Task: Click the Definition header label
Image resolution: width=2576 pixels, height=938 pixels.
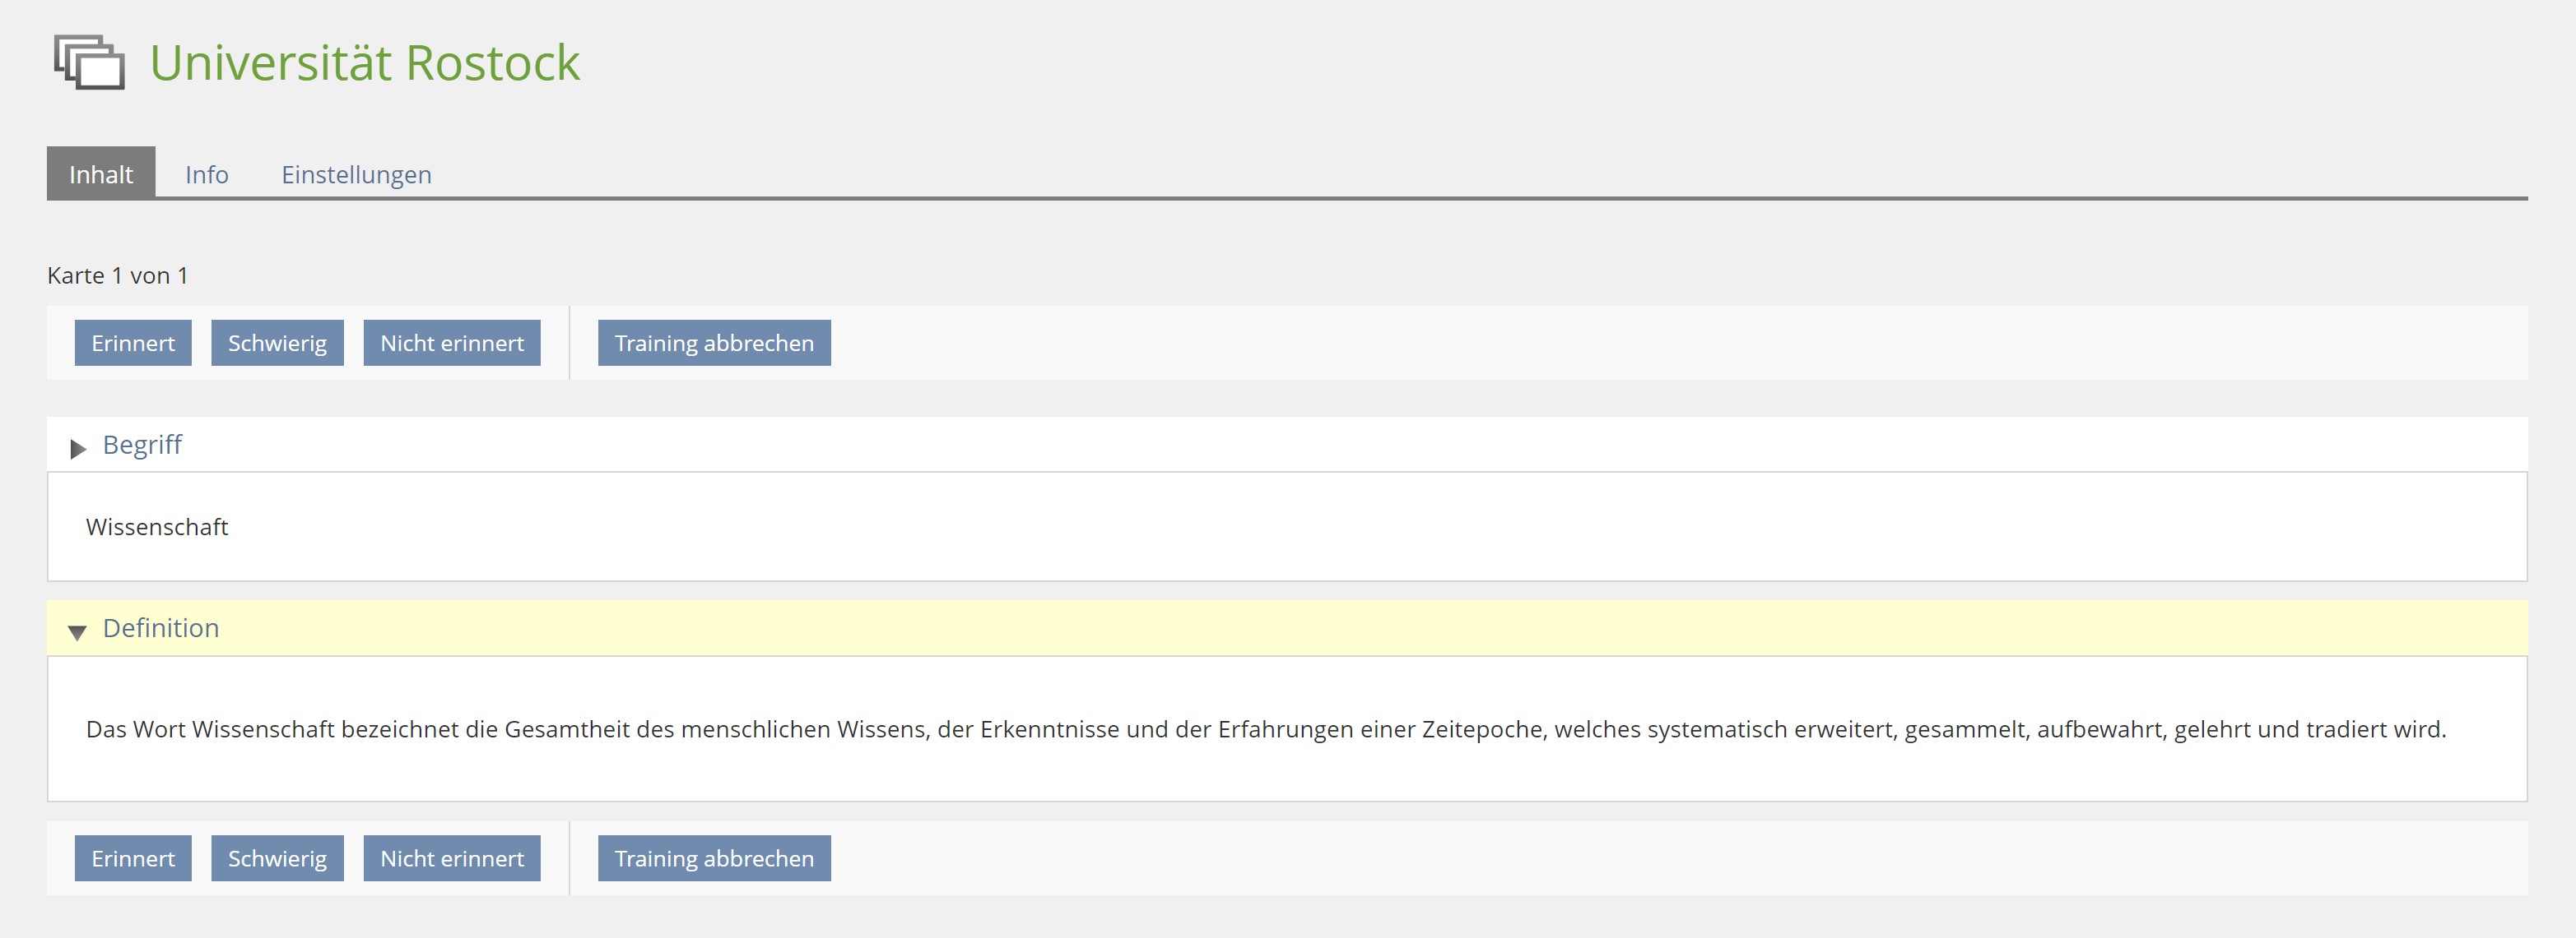Action: click(161, 627)
